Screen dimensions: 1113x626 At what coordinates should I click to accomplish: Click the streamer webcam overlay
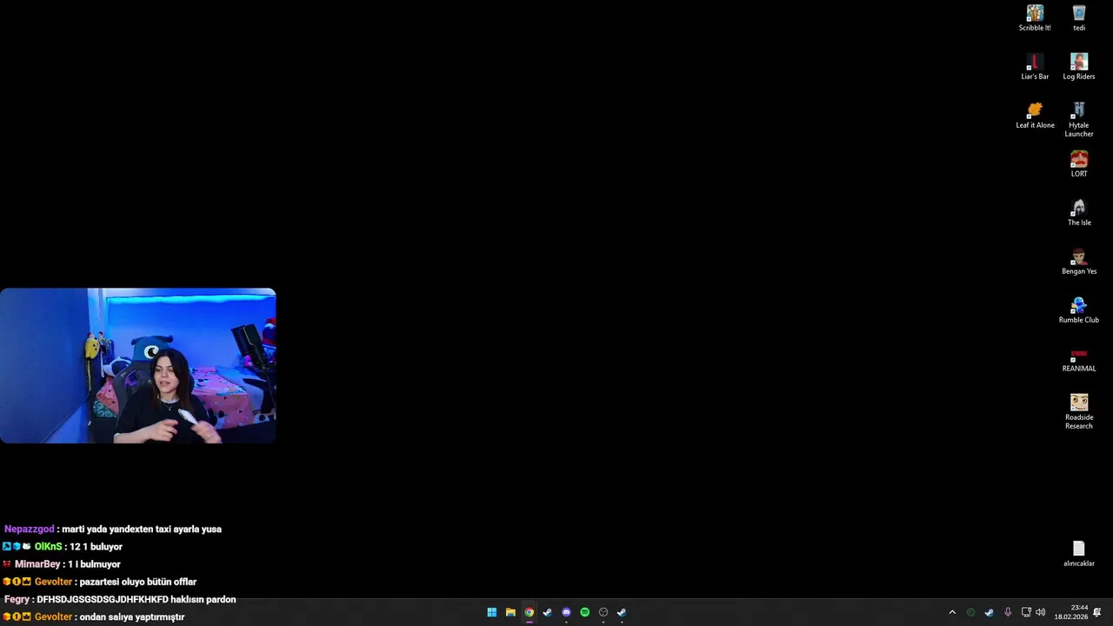tap(138, 366)
